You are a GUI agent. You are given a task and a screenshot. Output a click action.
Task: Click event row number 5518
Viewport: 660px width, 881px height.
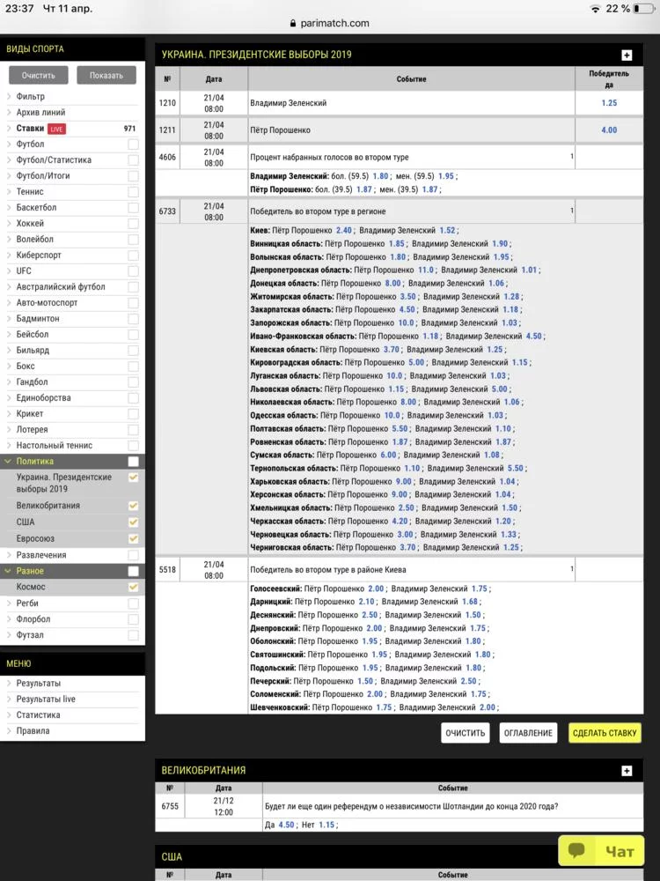coord(167,570)
